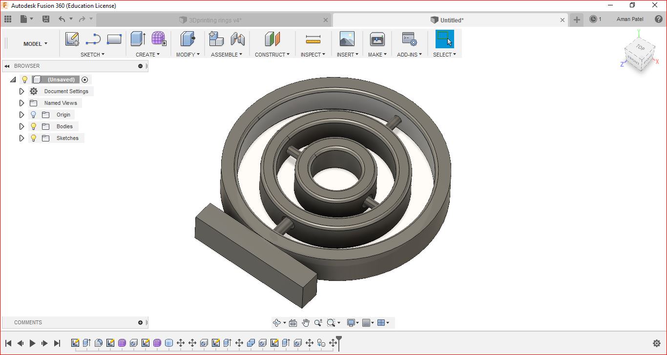Open the data panel grid icon
The width and height of the screenshot is (667, 355).
pyautogui.click(x=8, y=19)
